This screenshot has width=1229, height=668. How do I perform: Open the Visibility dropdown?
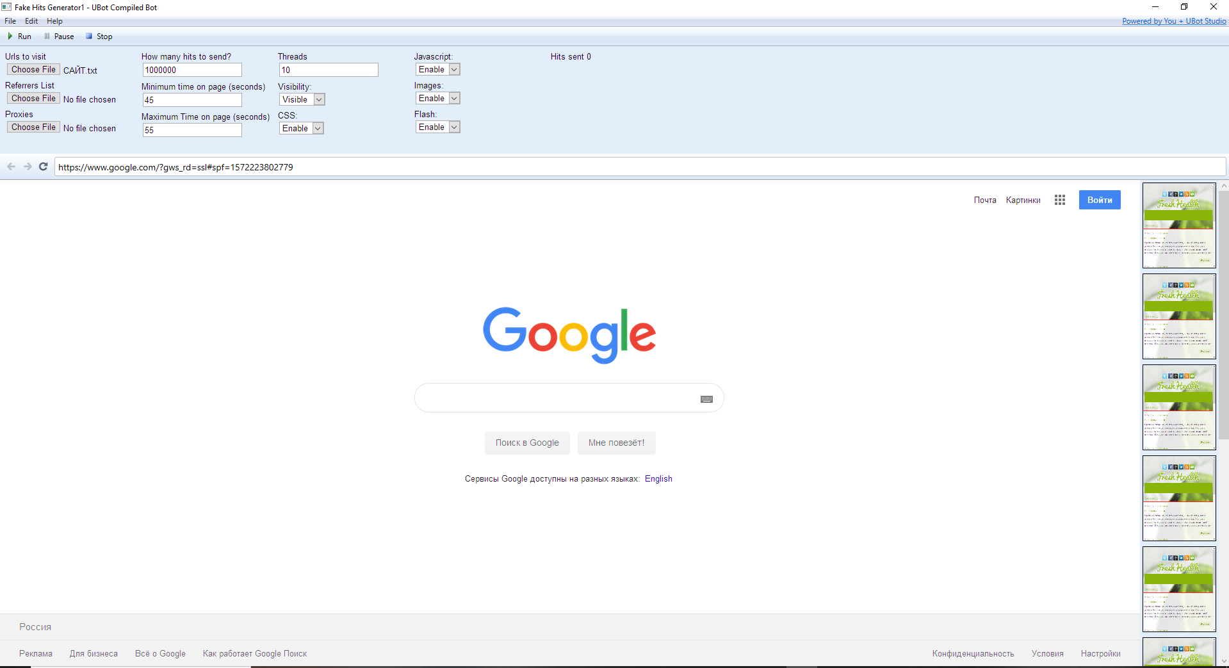pyautogui.click(x=302, y=99)
